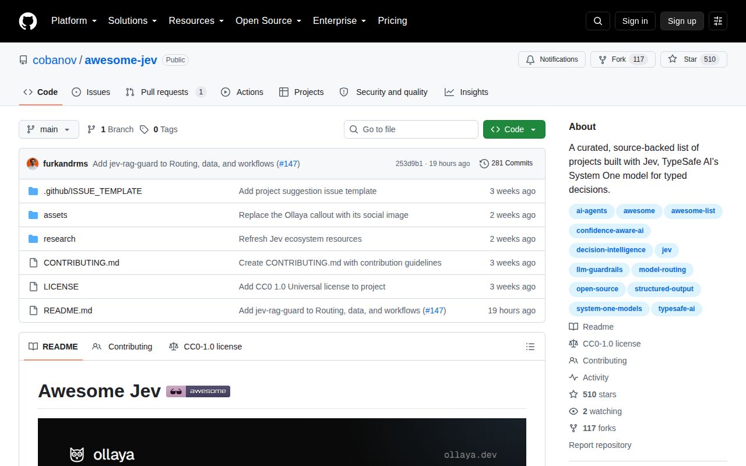View 0 Tags list
Viewport: 746px width, 466px height.
click(x=159, y=129)
